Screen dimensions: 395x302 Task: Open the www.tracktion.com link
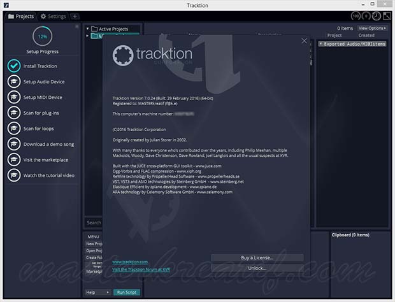point(130,262)
